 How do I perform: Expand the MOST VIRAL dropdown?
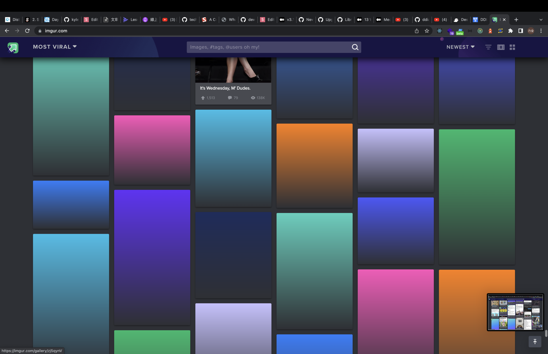[x=55, y=47]
